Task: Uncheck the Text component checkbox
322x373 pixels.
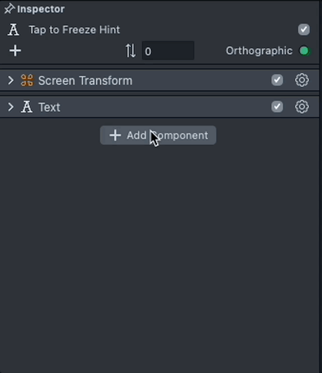Action: tap(277, 107)
